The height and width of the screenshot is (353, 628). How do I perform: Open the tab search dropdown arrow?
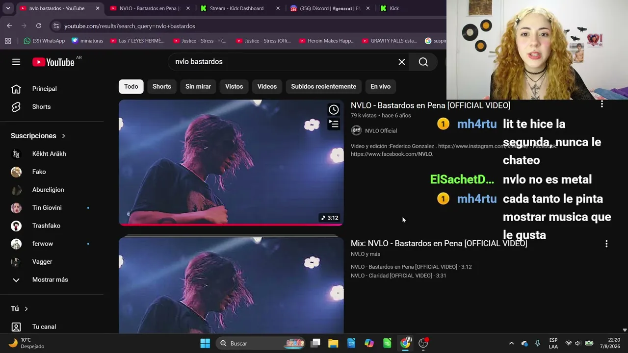click(x=8, y=8)
